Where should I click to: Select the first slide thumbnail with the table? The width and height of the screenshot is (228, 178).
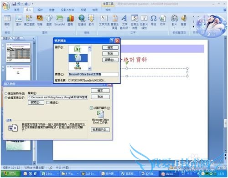(18, 52)
